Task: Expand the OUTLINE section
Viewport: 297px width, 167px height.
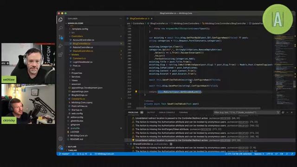Action: tap(72, 147)
